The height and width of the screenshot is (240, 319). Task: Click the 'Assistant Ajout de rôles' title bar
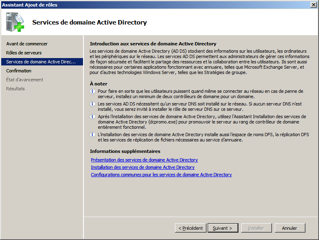[123, 4]
